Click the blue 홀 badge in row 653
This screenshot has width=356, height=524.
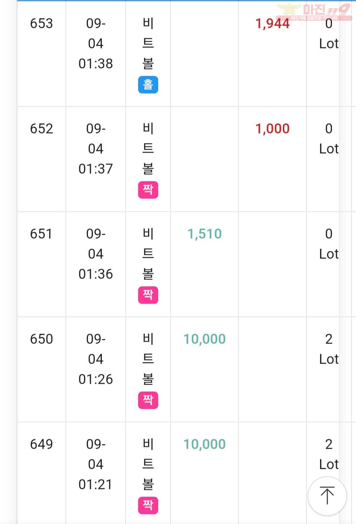click(x=148, y=85)
